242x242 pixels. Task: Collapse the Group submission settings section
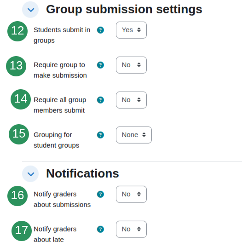[x=30, y=10]
